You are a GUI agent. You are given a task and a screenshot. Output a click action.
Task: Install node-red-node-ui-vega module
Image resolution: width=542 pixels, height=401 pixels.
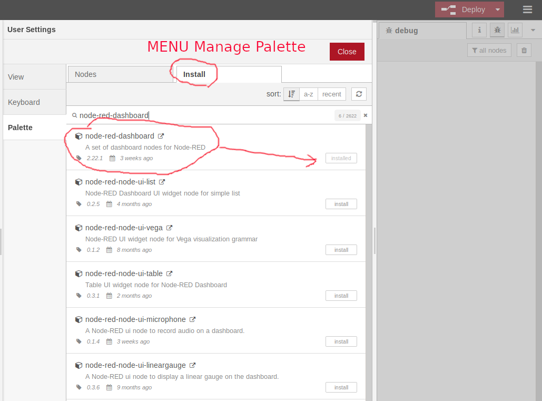341,250
